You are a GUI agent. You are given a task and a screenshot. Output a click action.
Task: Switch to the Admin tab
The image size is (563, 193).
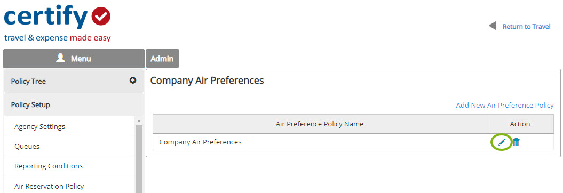click(x=162, y=59)
